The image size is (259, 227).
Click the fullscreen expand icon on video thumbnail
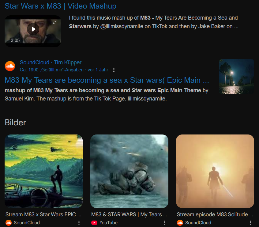click(x=54, y=22)
